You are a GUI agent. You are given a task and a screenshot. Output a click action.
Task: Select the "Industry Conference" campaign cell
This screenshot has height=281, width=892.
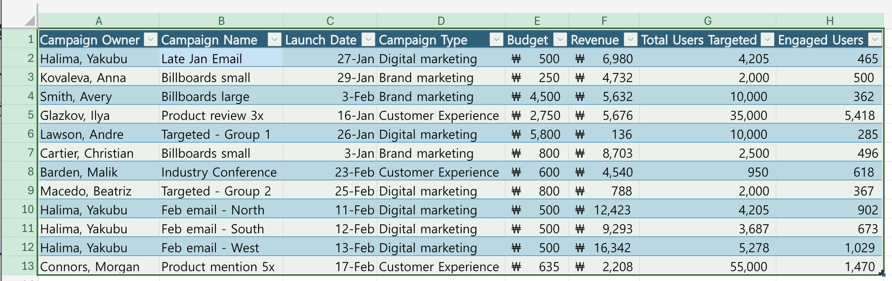click(x=221, y=172)
